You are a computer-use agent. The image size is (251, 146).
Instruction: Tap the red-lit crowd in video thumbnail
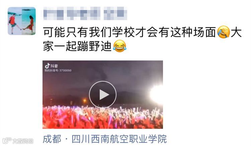pos(103,117)
